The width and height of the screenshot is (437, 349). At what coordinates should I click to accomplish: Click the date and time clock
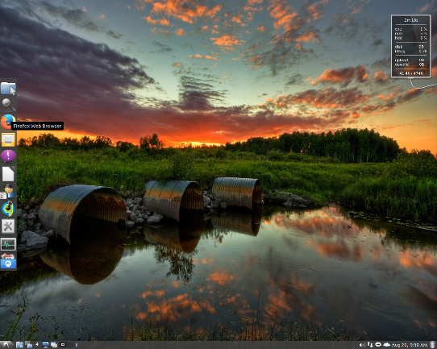tap(410, 345)
